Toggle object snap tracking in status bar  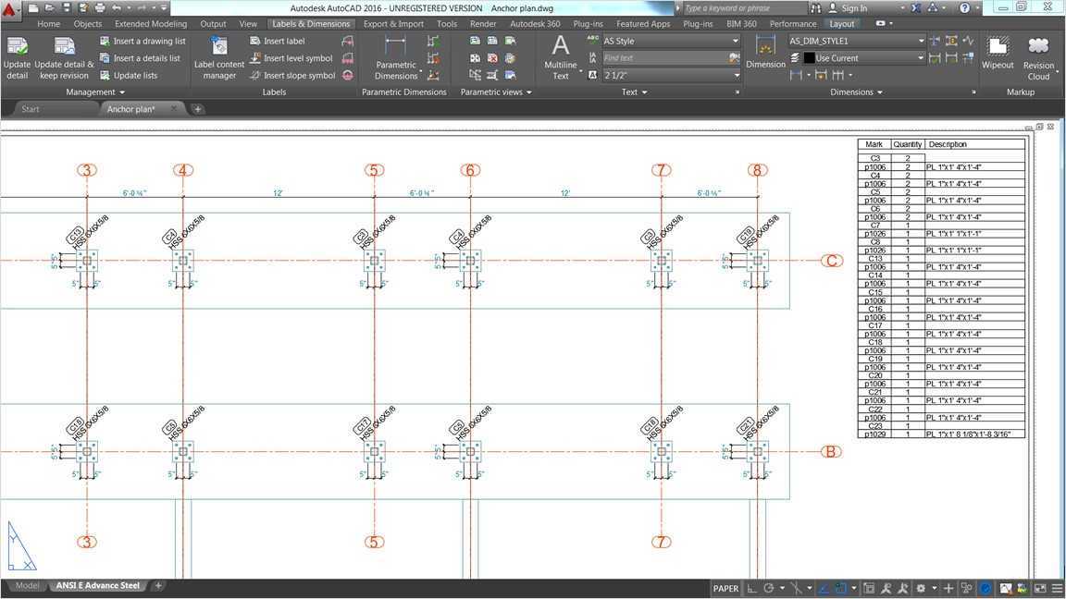[824, 588]
